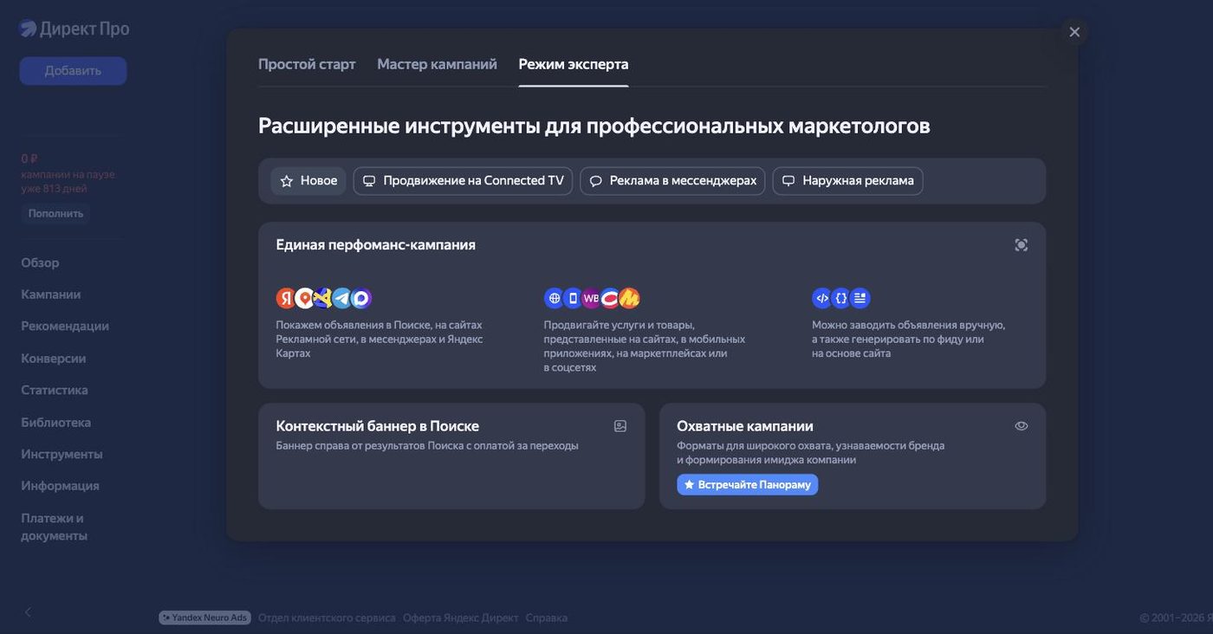1213x634 pixels.
Task: Click the Директ Про logo
Action: 75,29
